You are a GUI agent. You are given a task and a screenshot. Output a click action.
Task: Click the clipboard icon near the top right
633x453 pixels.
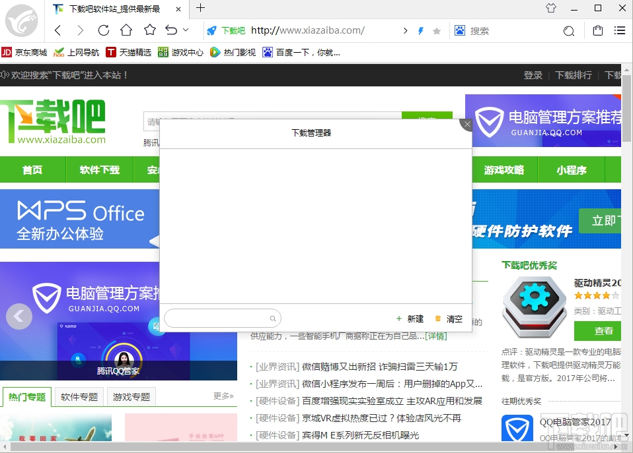597,30
